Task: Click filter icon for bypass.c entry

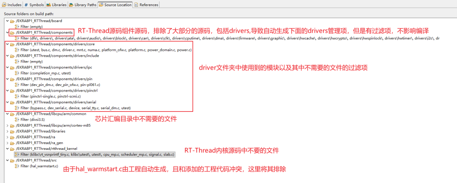Action: pyautogui.click(x=17, y=108)
